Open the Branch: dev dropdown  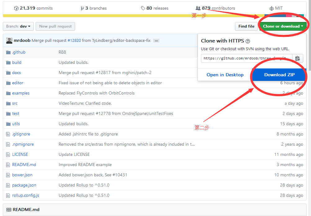(18, 26)
